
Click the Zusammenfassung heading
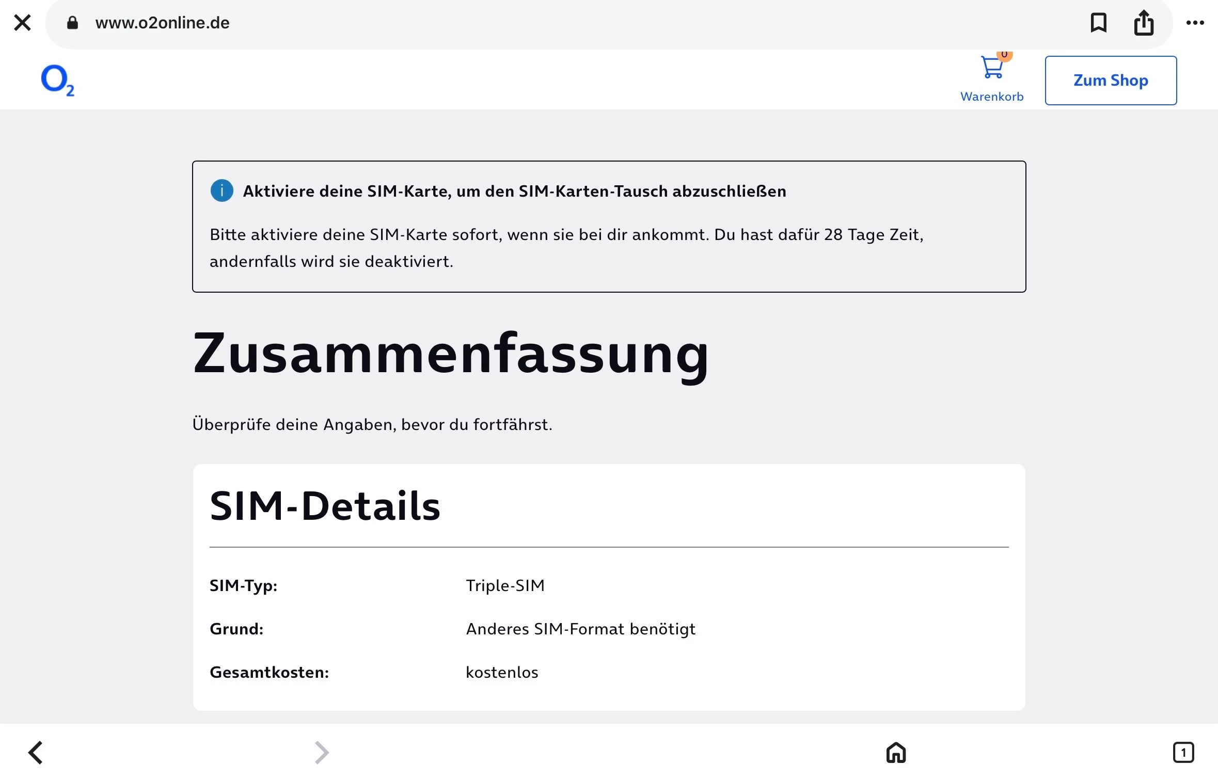(x=451, y=354)
